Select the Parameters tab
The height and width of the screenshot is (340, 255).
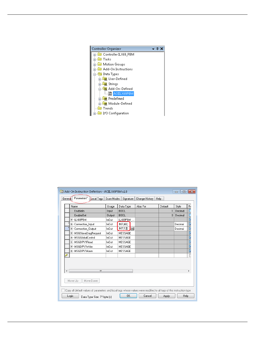81,198
